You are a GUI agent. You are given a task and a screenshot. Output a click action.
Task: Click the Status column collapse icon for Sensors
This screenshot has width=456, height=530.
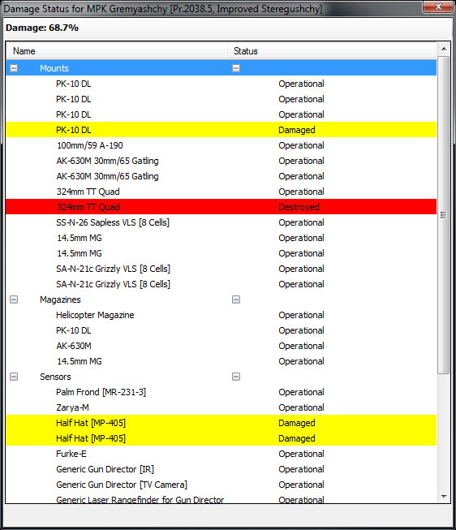point(236,377)
